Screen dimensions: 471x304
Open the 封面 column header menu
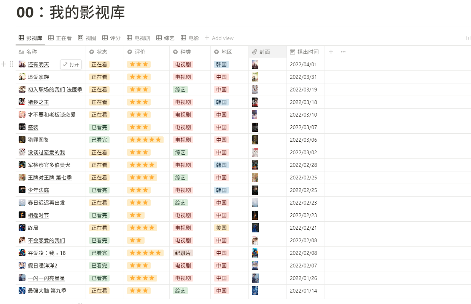[268, 52]
